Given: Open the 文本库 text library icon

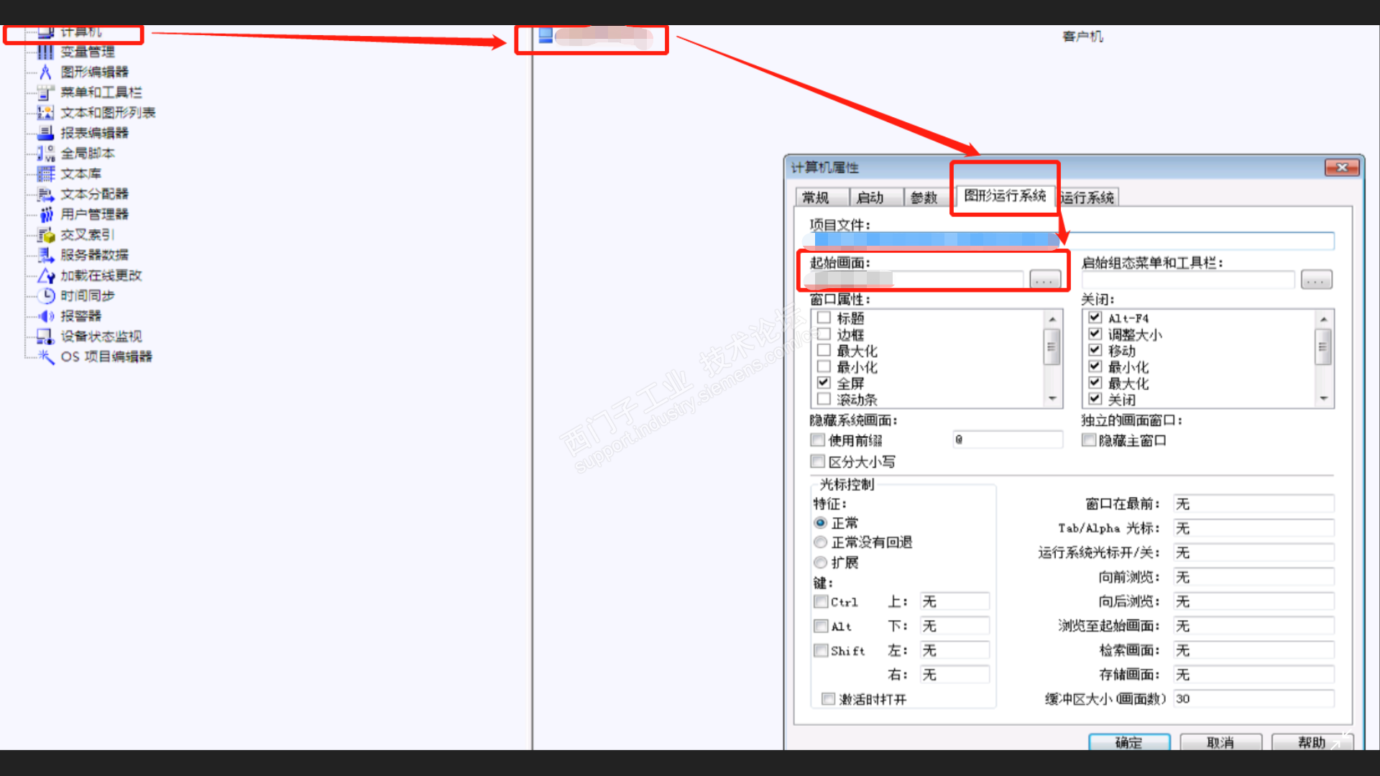Looking at the screenshot, I should pyautogui.click(x=45, y=174).
